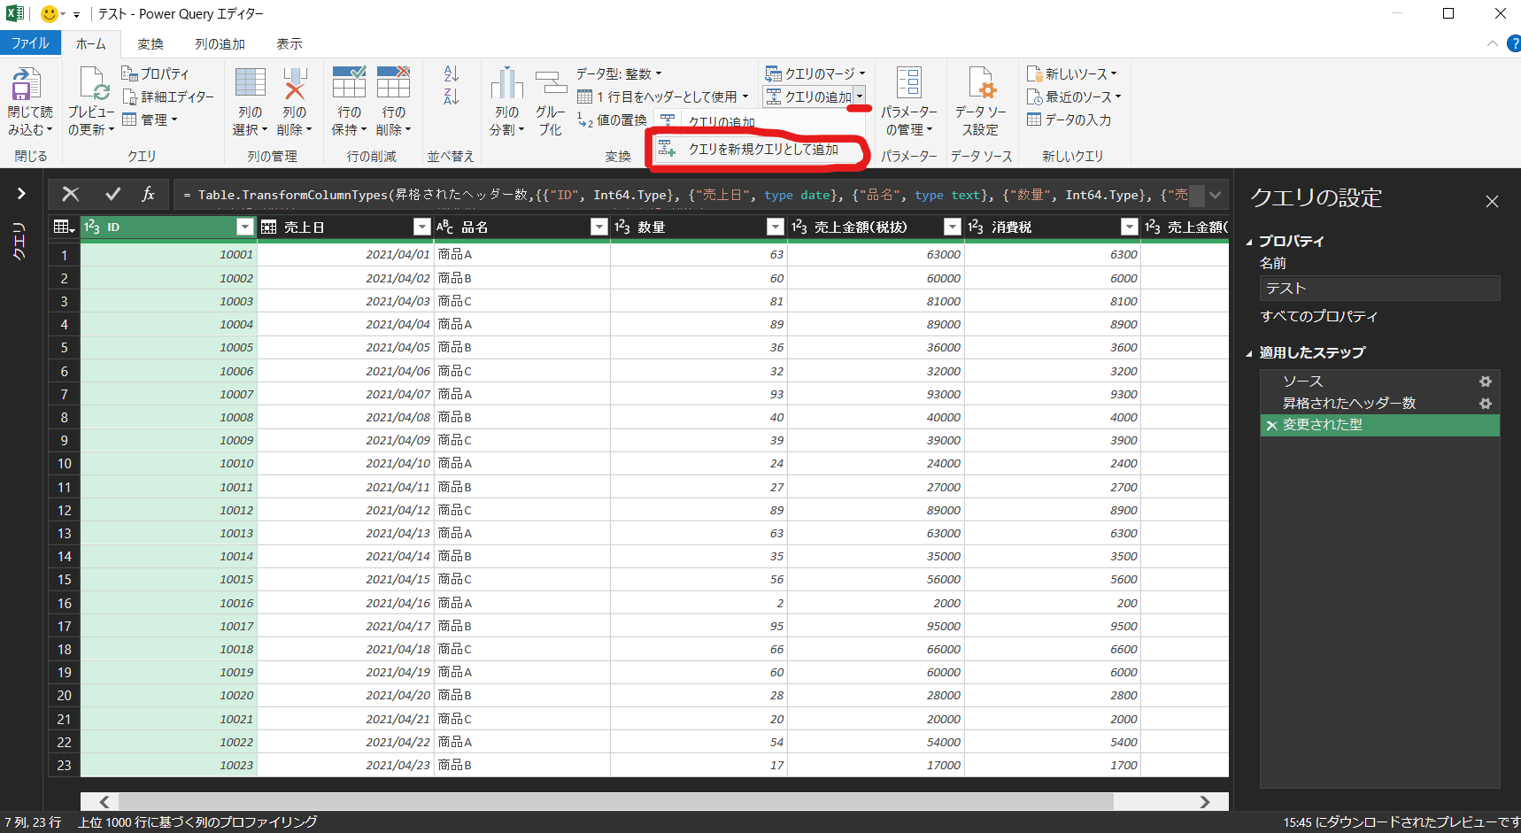This screenshot has width=1521, height=833.
Task: Click the 名前 text field containing テスト
Action: click(1378, 289)
